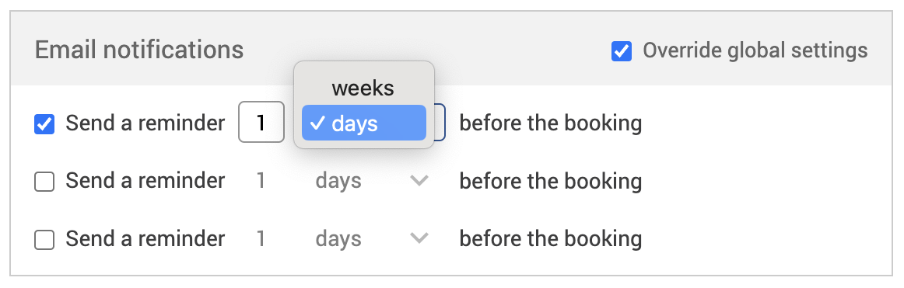This screenshot has width=904, height=288.
Task: Click the first Send a reminder label
Action: tap(145, 123)
